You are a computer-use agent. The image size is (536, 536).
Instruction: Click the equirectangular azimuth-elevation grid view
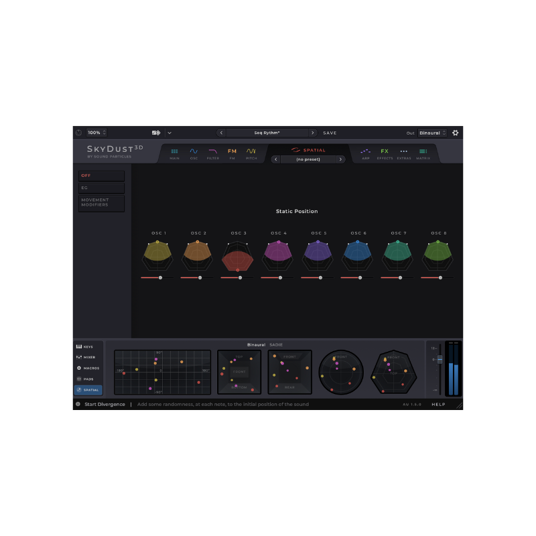click(x=162, y=373)
